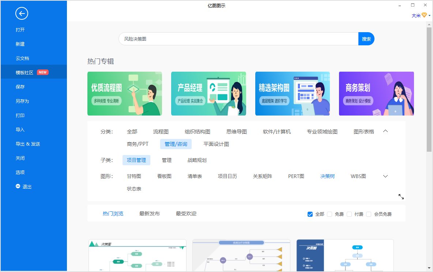Select the 图形表格 category
433x272 pixels.
(364, 132)
